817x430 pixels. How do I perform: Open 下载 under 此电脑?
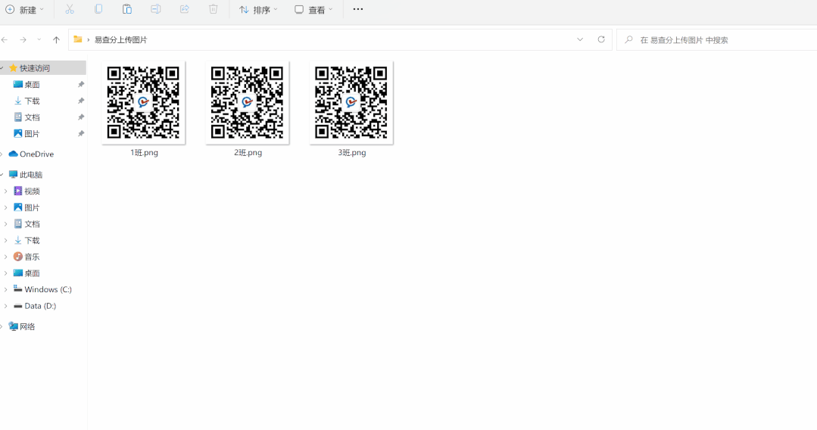point(32,240)
